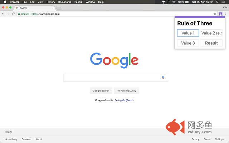Click the voice search microphone icon
The width and height of the screenshot is (229, 143).
[x=163, y=78]
